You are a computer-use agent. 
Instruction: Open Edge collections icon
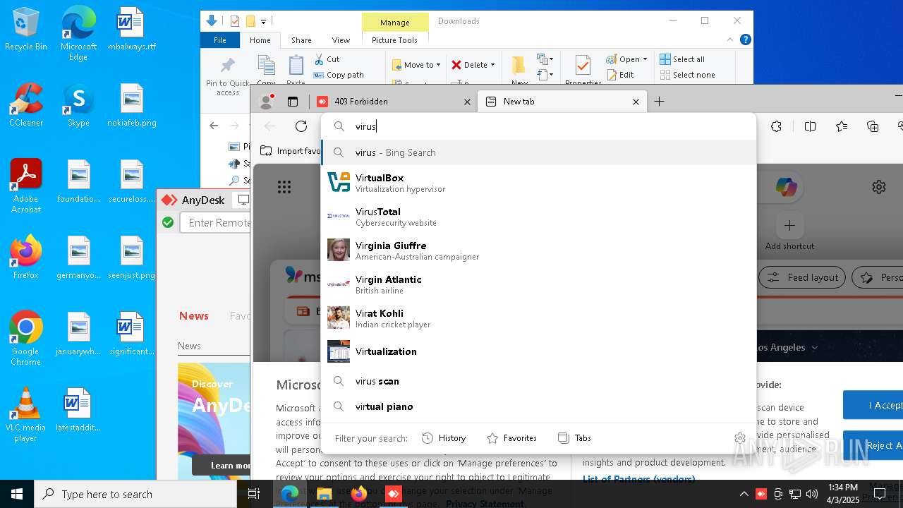click(873, 126)
